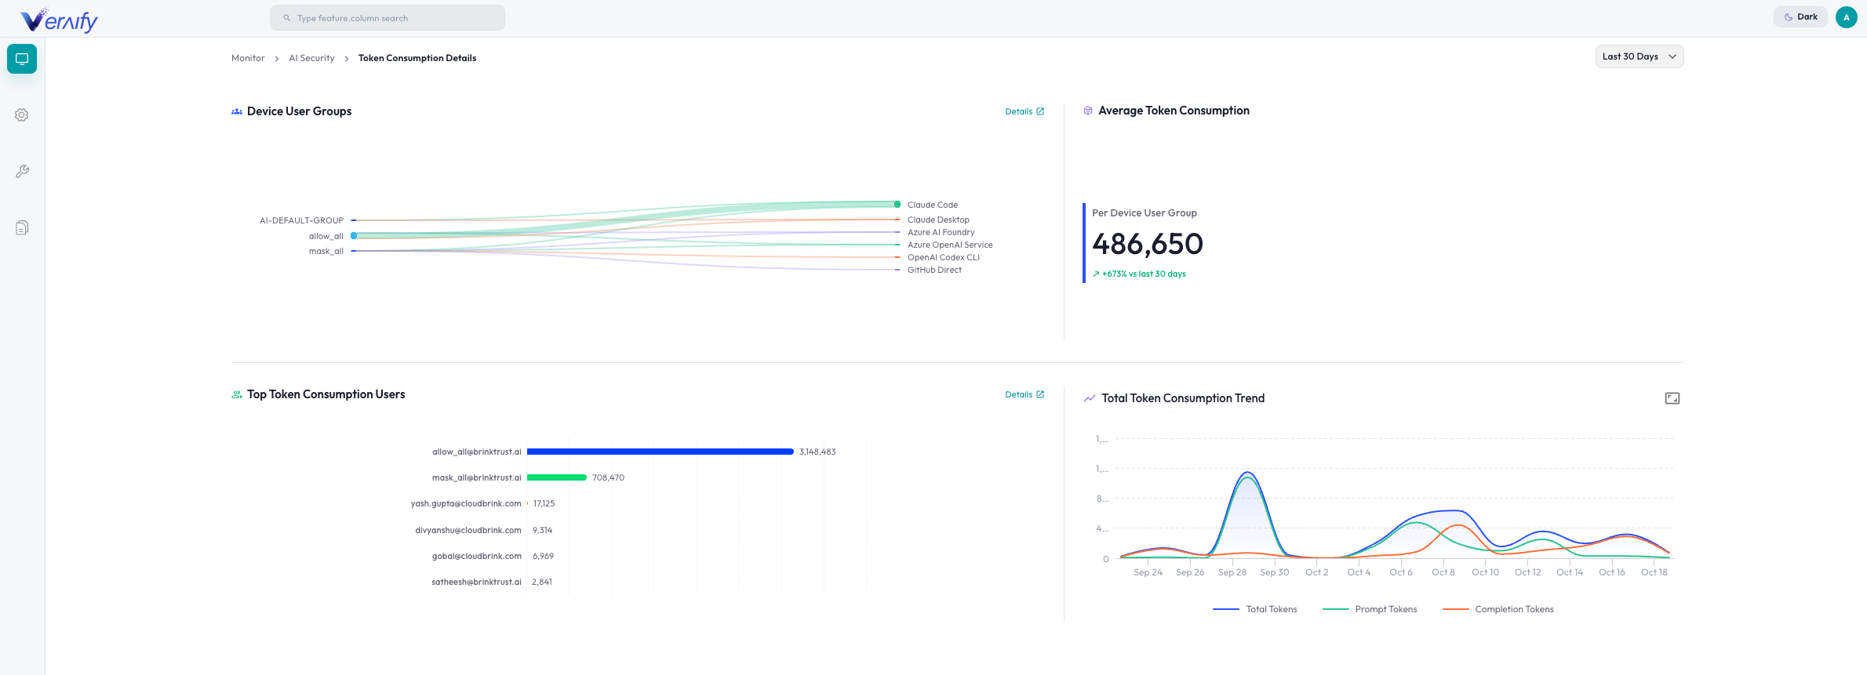This screenshot has width=1867, height=675.
Task: Click the allow_all@brinktrust.ai blue bar
Action: [661, 452]
